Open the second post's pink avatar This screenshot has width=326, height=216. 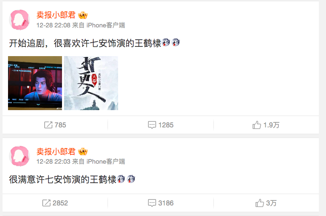click(x=19, y=156)
